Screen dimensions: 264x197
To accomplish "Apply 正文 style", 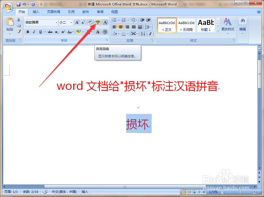I will [x=167, y=25].
